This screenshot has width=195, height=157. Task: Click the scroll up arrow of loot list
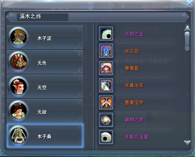pos(187,29)
